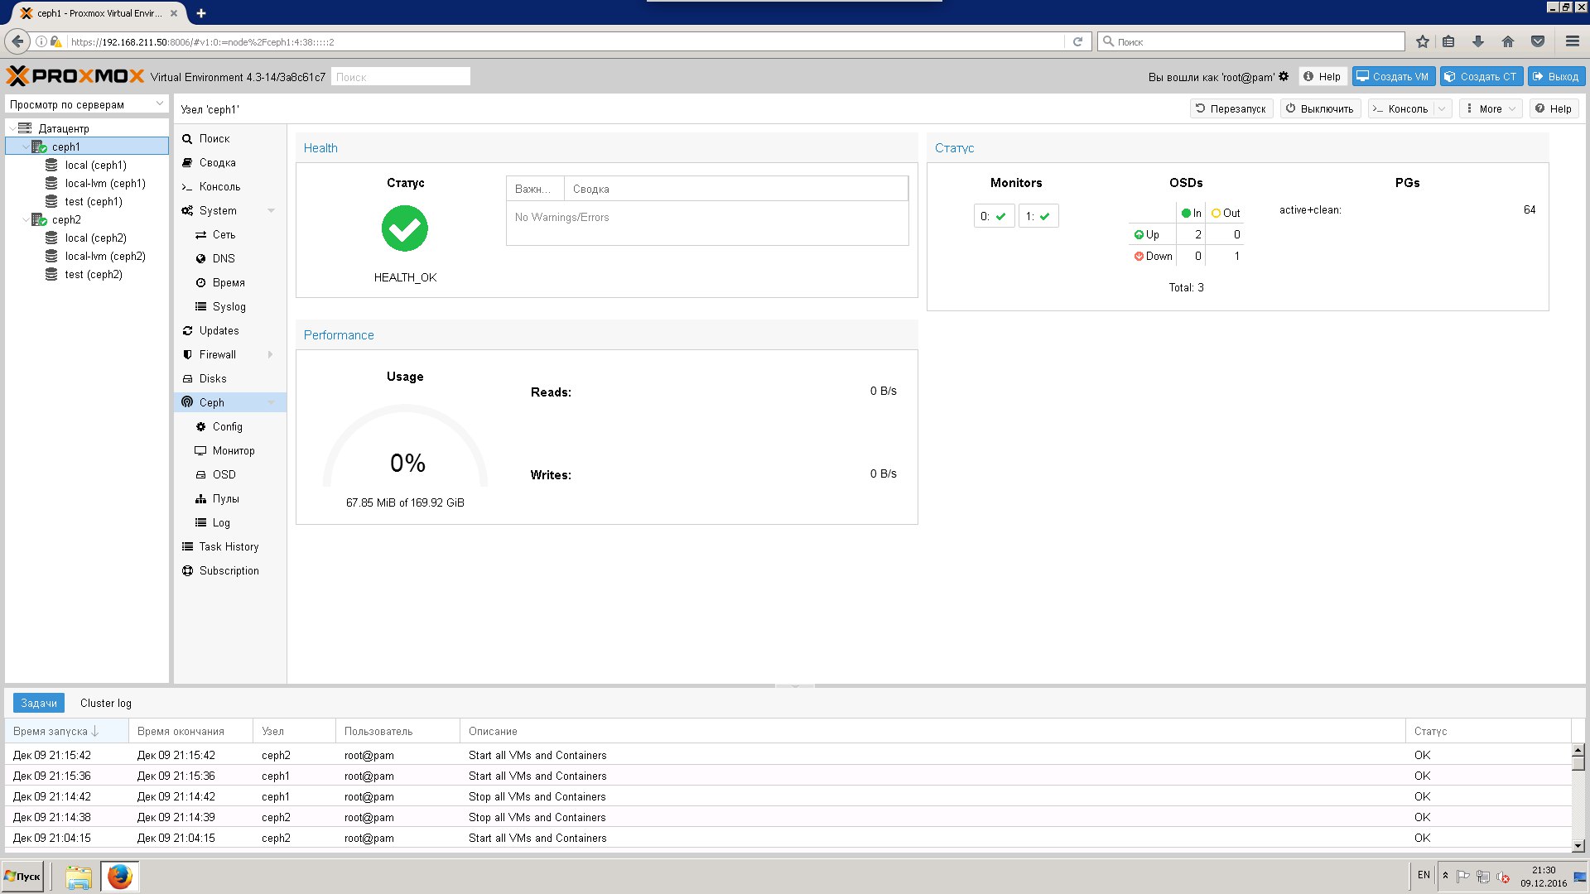Click the Disks menu entry
Screen dimensions: 1590x894
click(x=212, y=378)
